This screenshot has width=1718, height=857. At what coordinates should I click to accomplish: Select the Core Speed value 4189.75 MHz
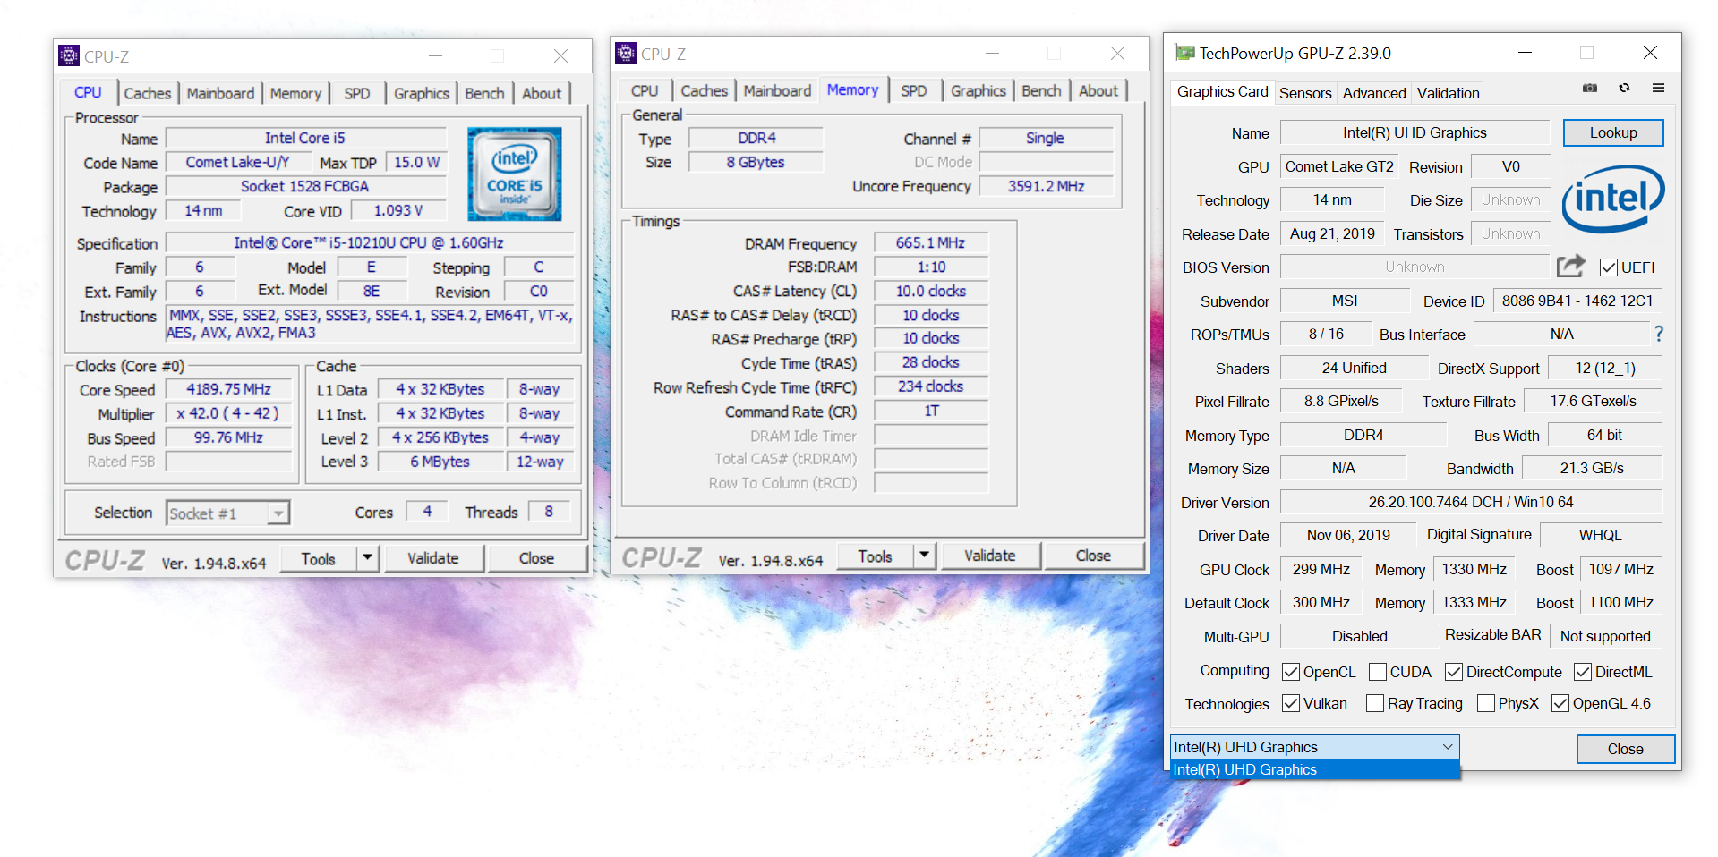(x=228, y=389)
